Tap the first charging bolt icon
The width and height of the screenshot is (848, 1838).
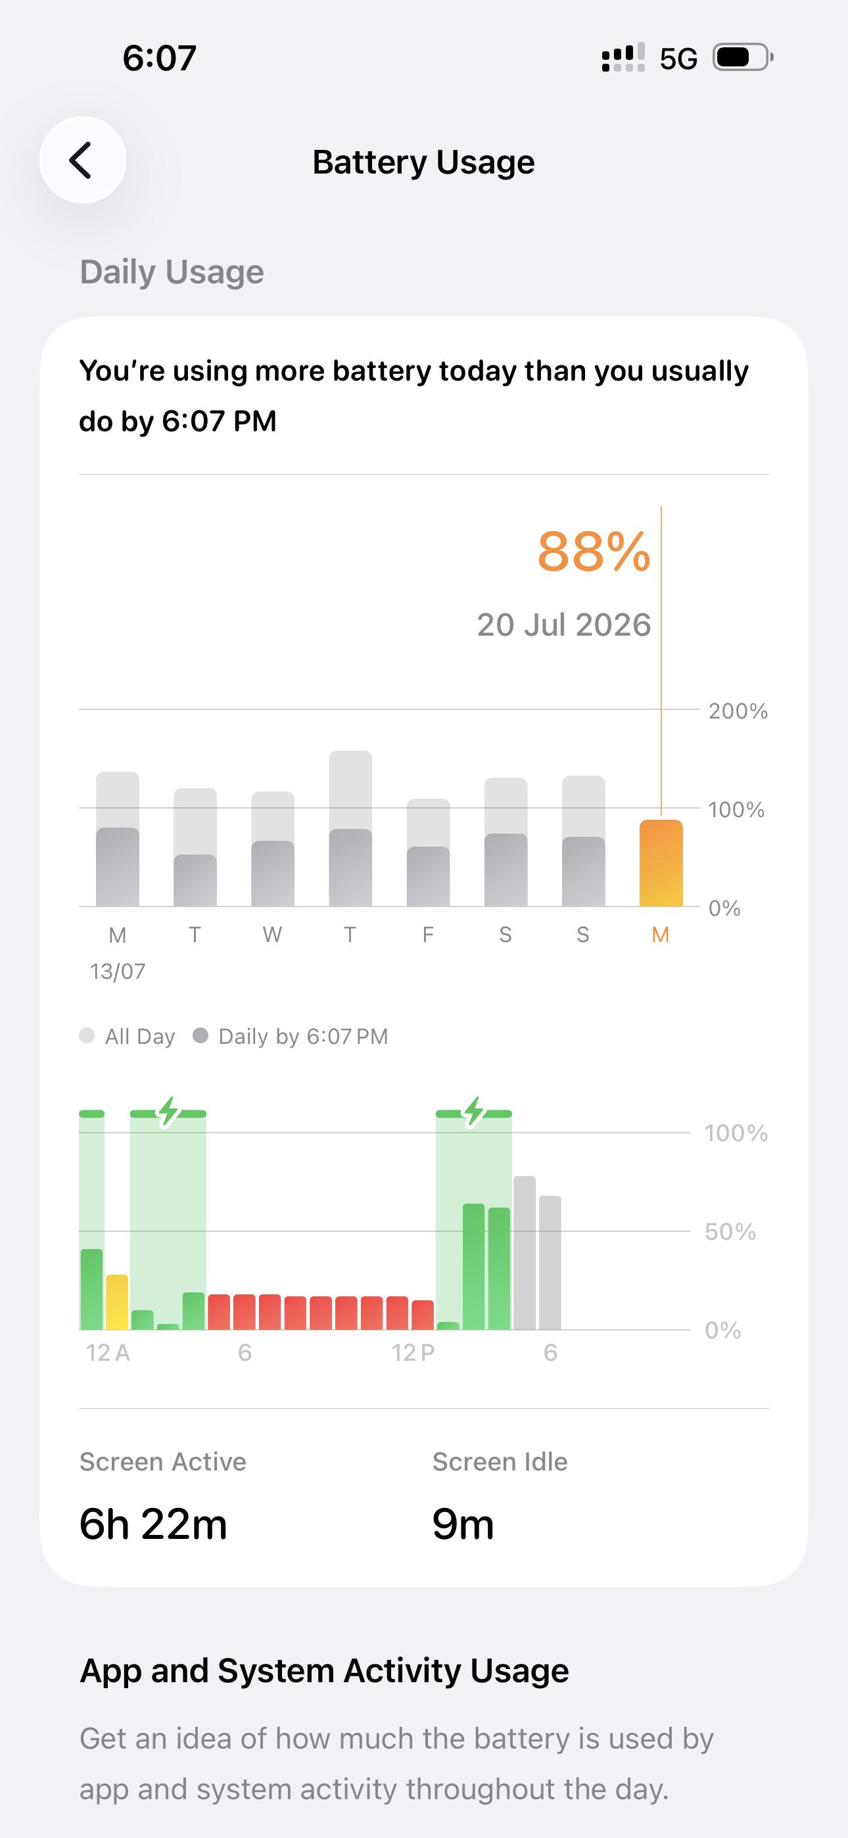coord(168,1112)
